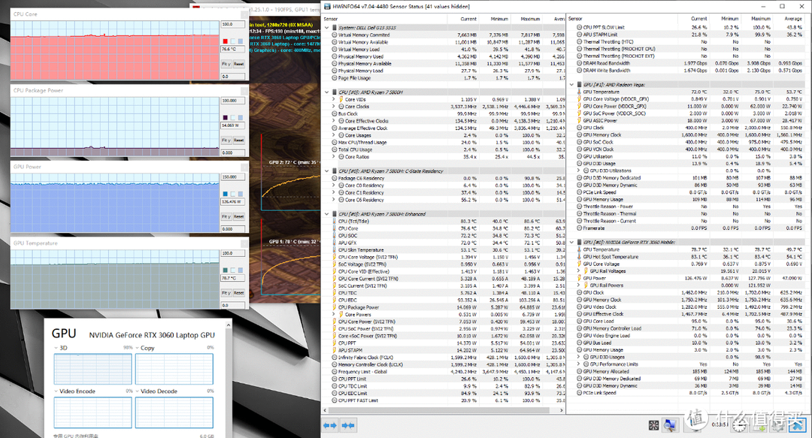Viewport: 812px width, 438px height.
Task: Collapse the C-State Residency sensor group
Action: (327, 171)
